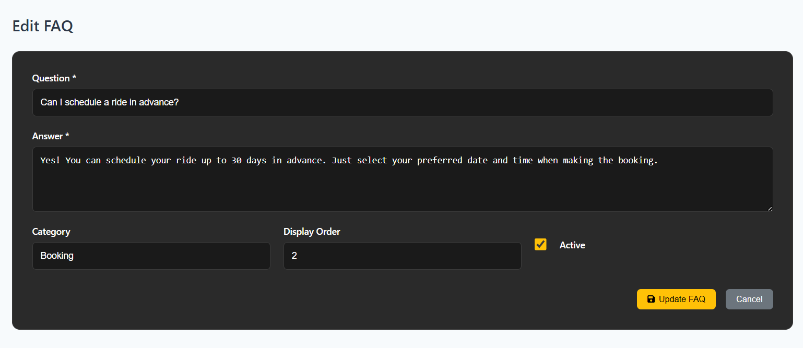
Task: Click the yellow checked Active box
Action: (540, 244)
